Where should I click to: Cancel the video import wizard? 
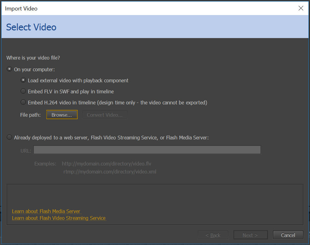coord(288,235)
